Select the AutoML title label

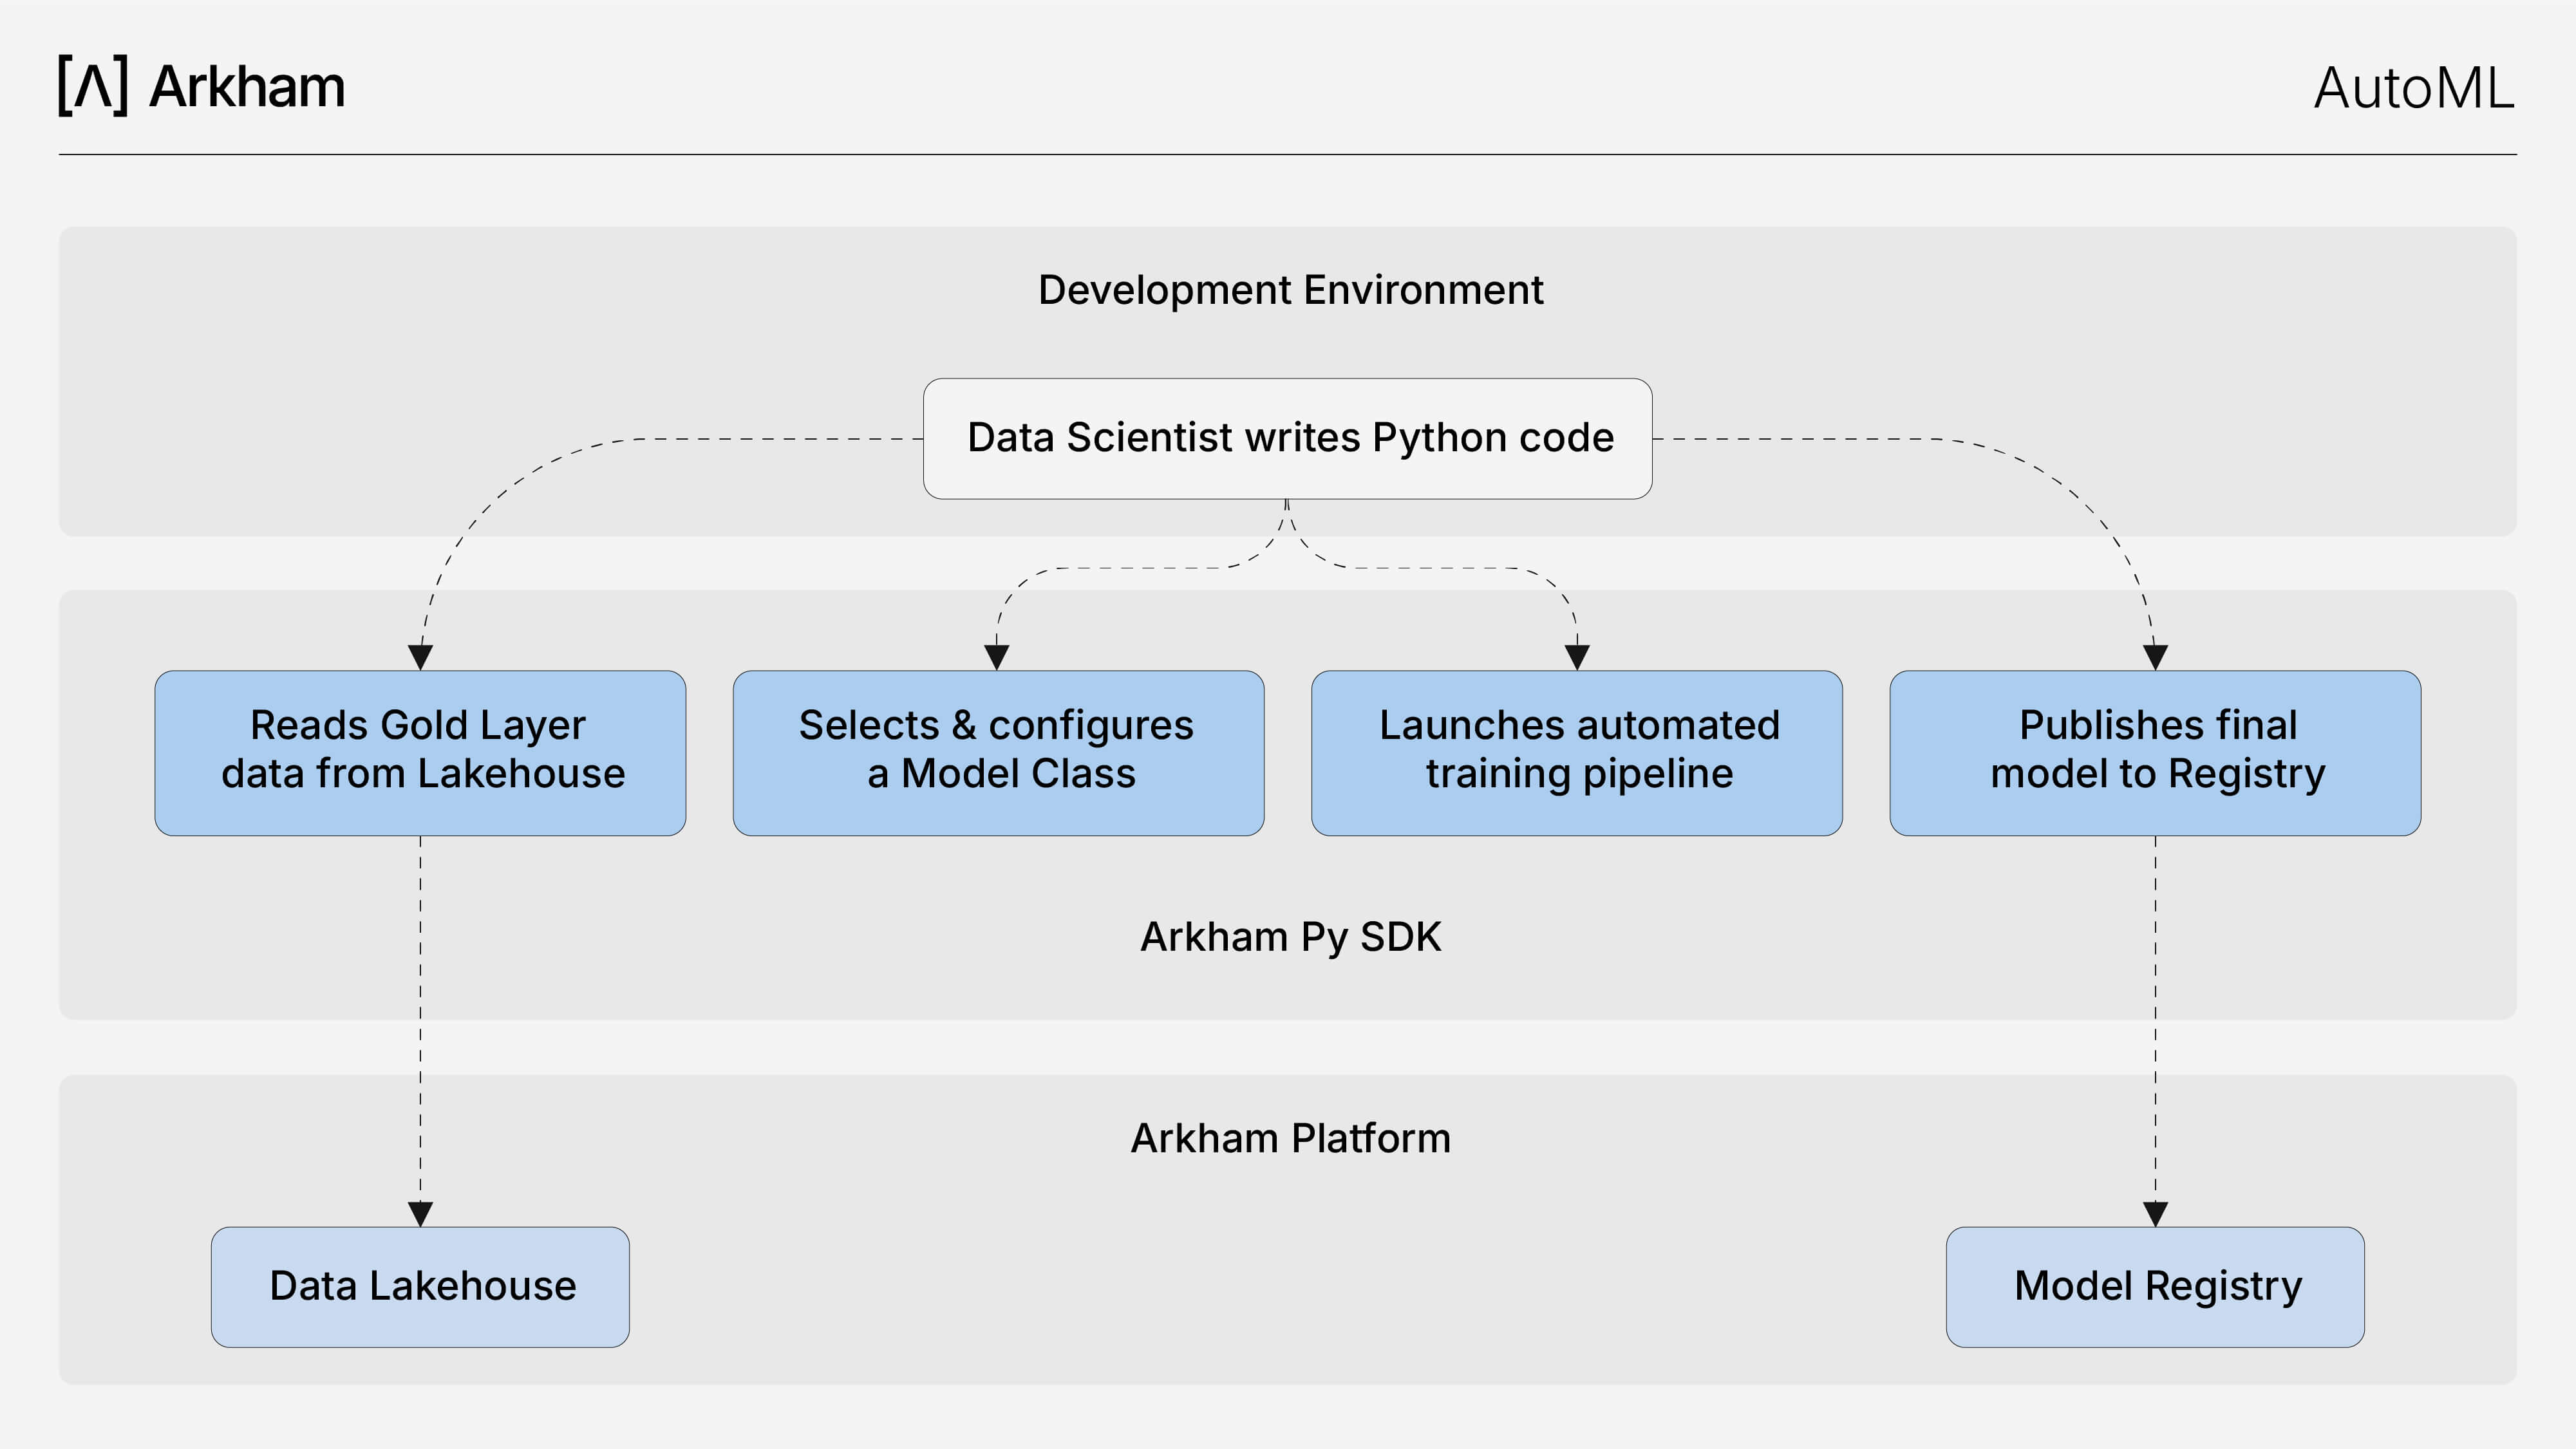(2414, 88)
